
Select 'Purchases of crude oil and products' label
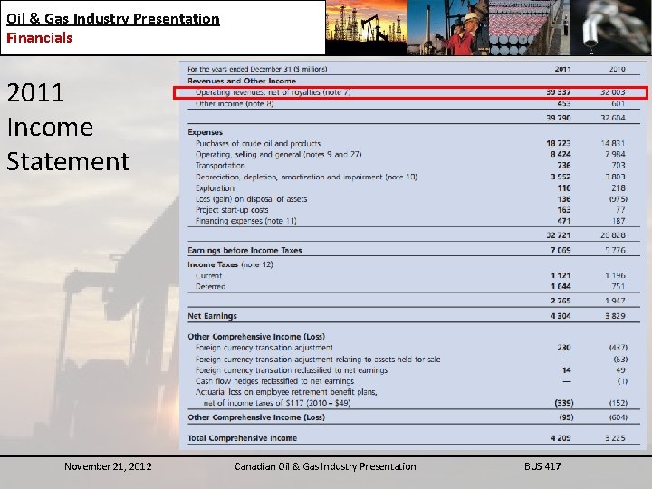(x=258, y=143)
